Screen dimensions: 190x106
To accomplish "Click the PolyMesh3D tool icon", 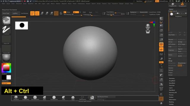I will pos(173,4).
